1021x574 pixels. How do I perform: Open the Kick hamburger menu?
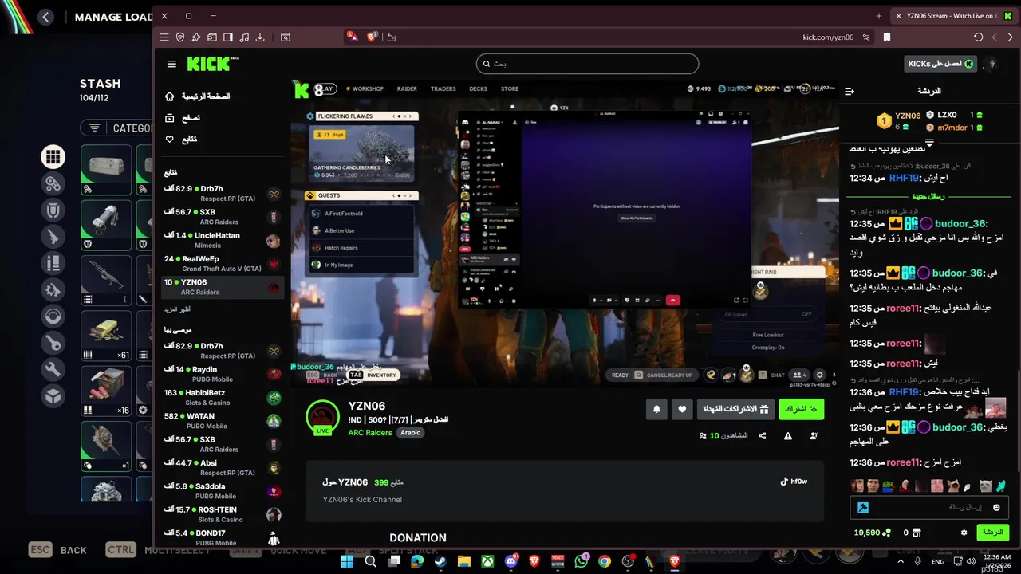(x=171, y=64)
